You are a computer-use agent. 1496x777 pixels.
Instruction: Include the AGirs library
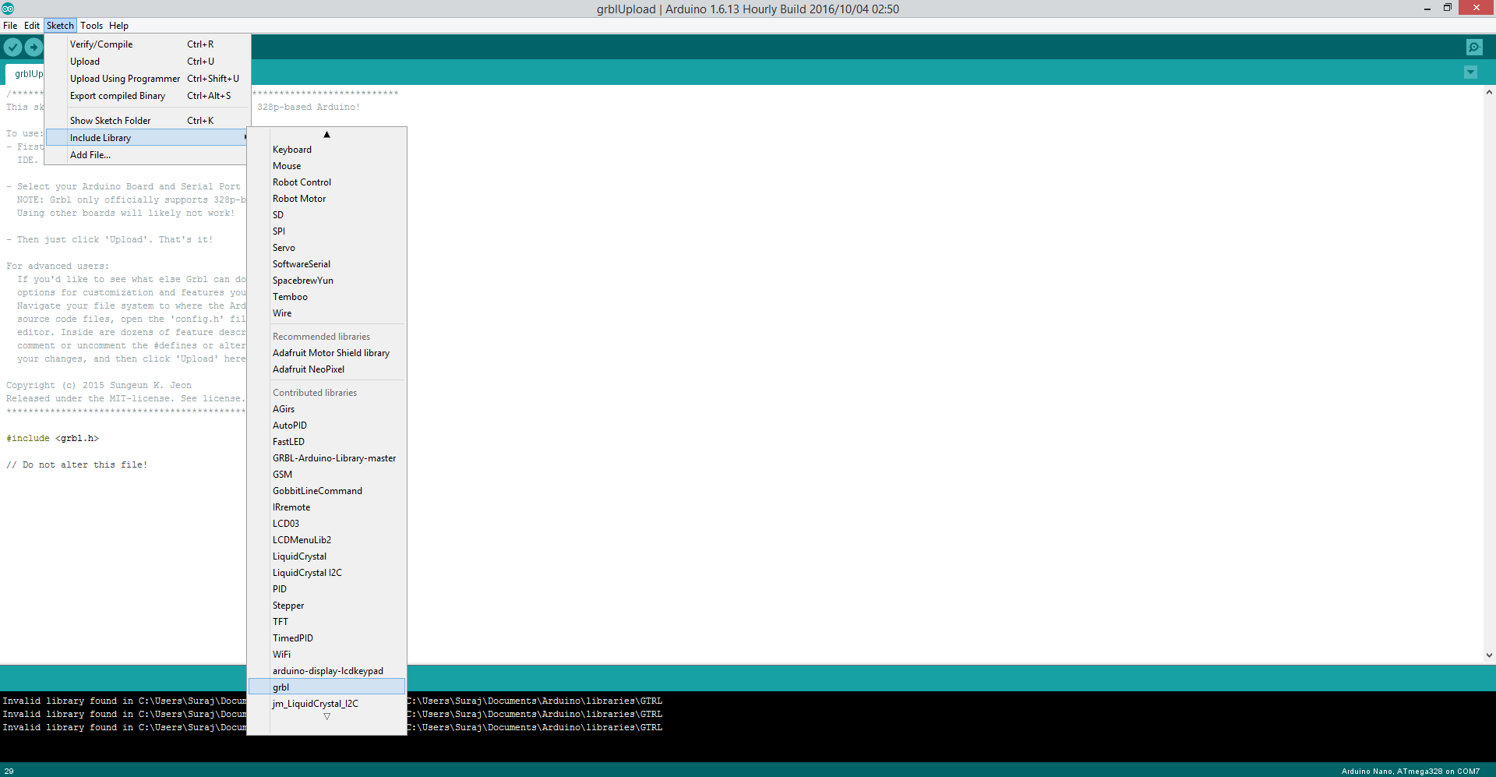326,409
